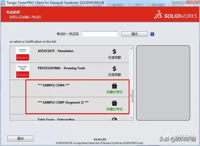Image resolution: width=200 pixels, height=146 pixels.
Task: Click the PROFESSIONAL Drawing Tools certificate badge
Action: (22, 71)
